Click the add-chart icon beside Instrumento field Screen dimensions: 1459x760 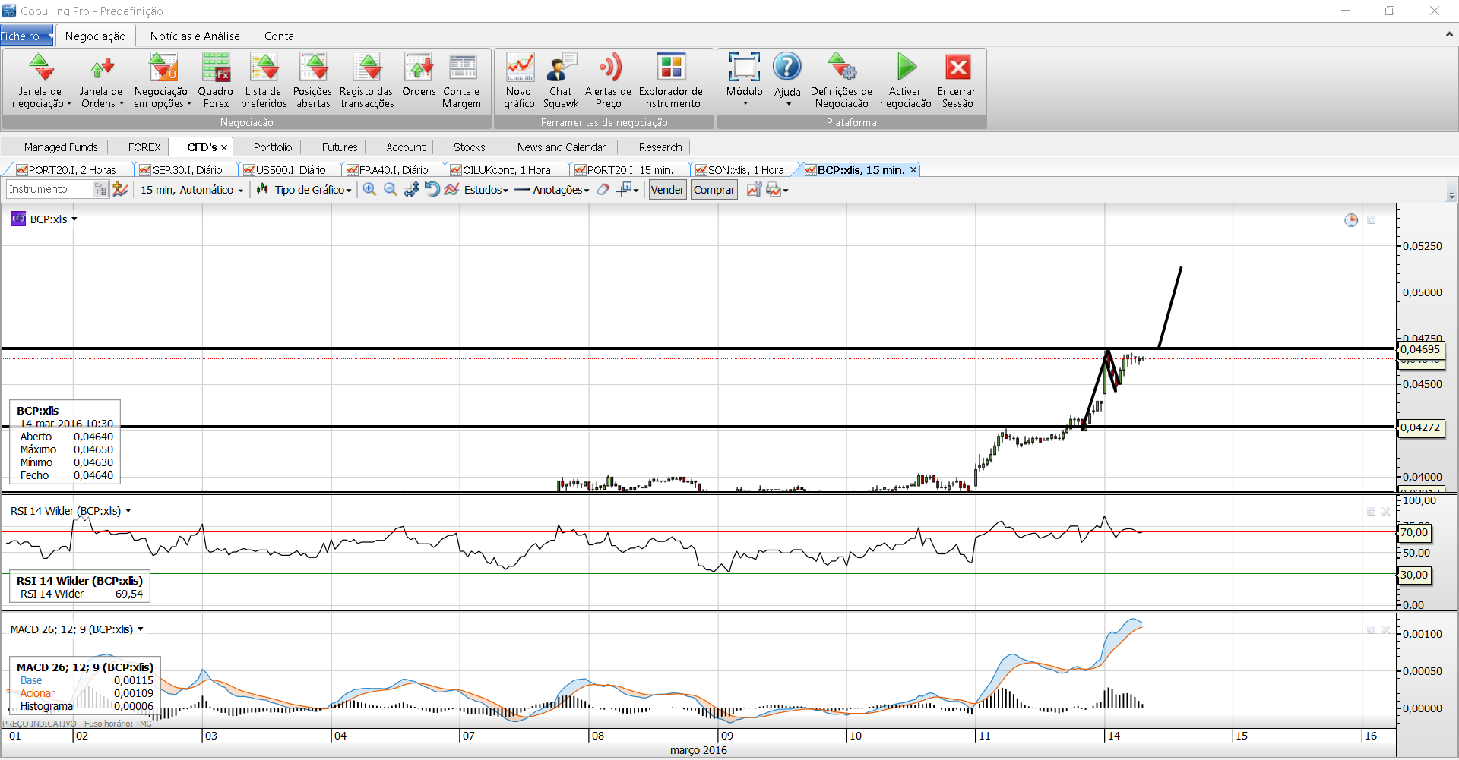pos(120,190)
